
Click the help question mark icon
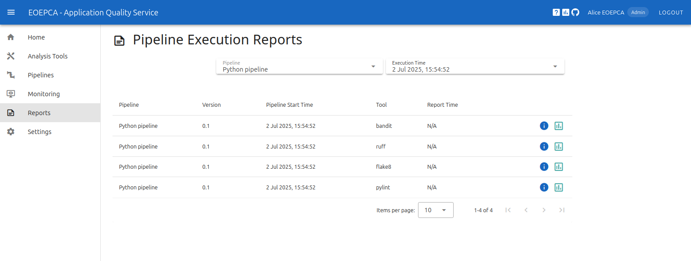point(556,12)
